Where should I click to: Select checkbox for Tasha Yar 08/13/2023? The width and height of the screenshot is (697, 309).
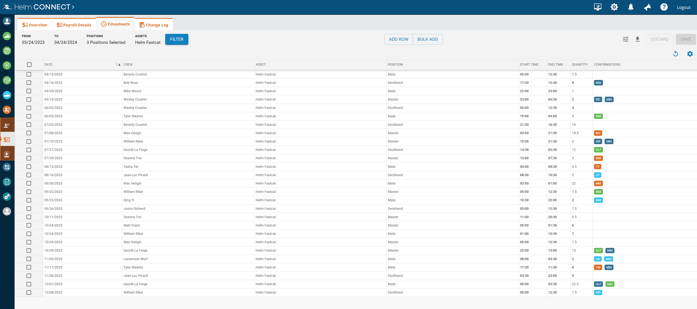(29, 167)
